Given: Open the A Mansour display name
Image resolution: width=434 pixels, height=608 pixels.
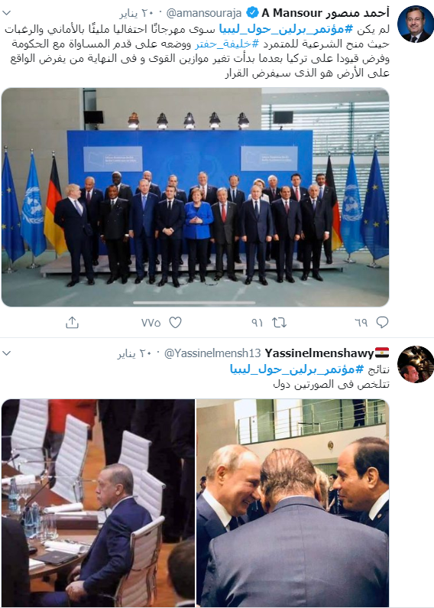Looking at the screenshot, I should (x=325, y=13).
